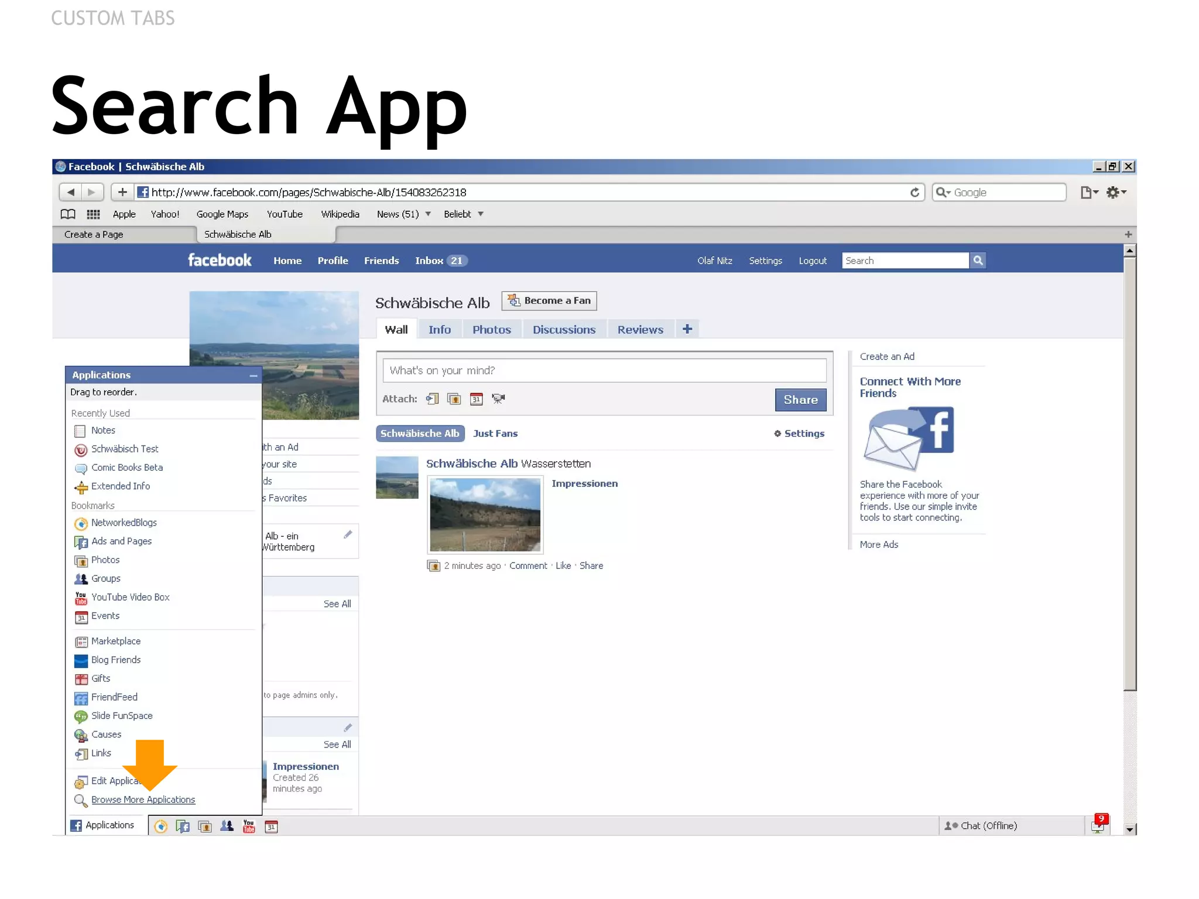Click the add bookmark plus button
1199x899 pixels.
[122, 192]
